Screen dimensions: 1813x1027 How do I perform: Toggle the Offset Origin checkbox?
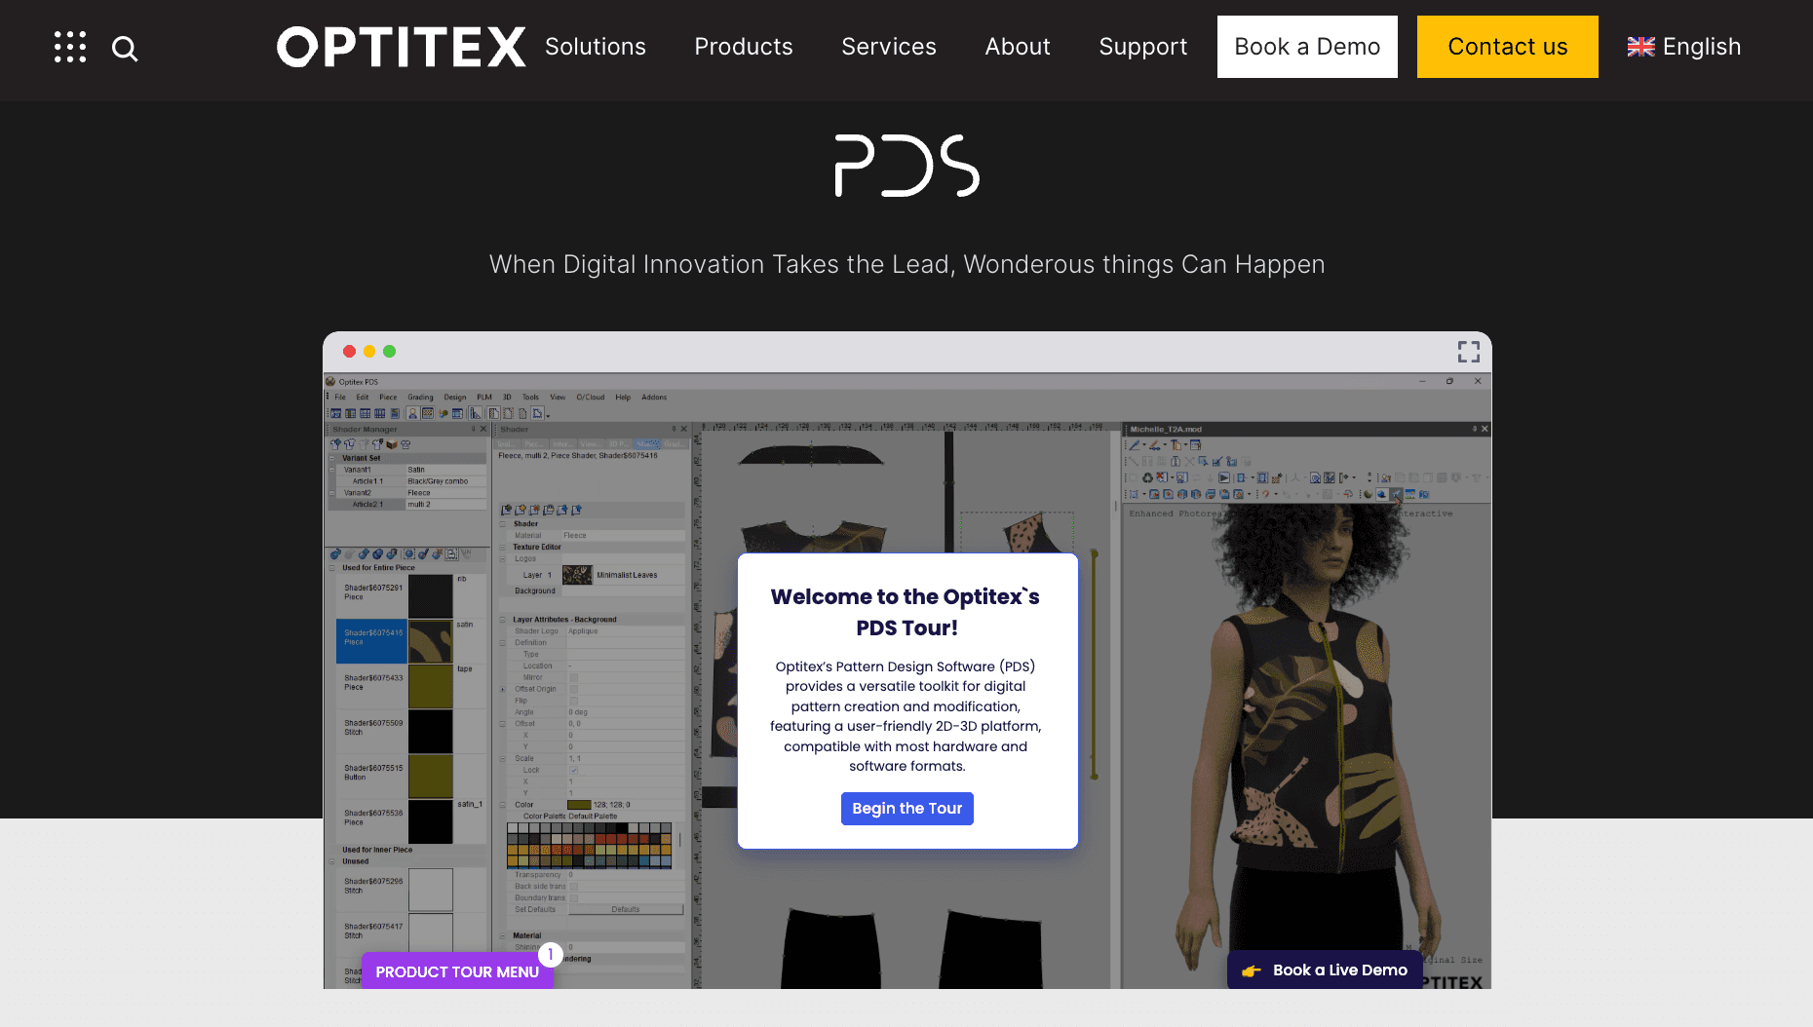[x=573, y=689]
